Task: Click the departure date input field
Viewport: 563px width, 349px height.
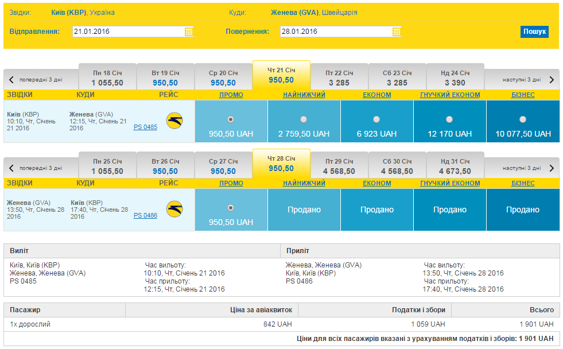Action: coord(129,32)
